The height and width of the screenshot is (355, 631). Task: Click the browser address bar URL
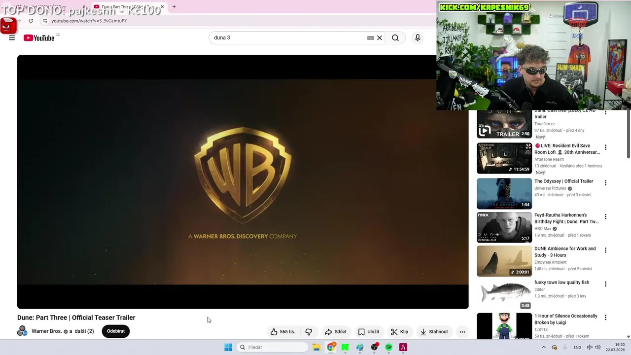pyautogui.click(x=89, y=21)
